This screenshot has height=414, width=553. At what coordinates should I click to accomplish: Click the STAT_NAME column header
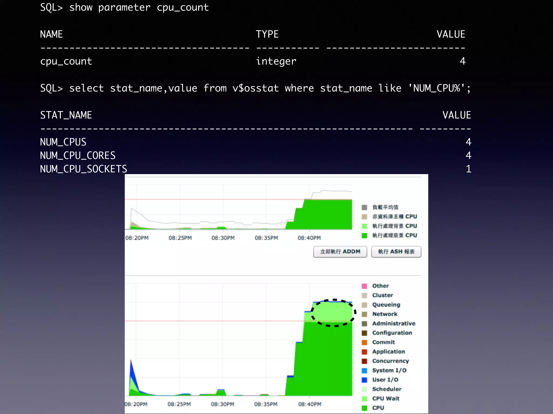[x=66, y=115]
